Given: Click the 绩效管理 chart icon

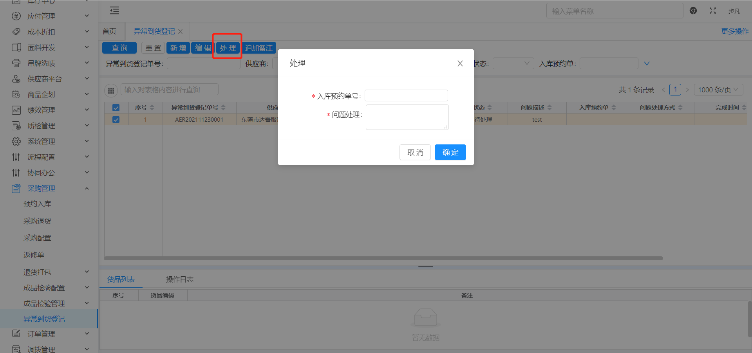Looking at the screenshot, I should (x=16, y=110).
